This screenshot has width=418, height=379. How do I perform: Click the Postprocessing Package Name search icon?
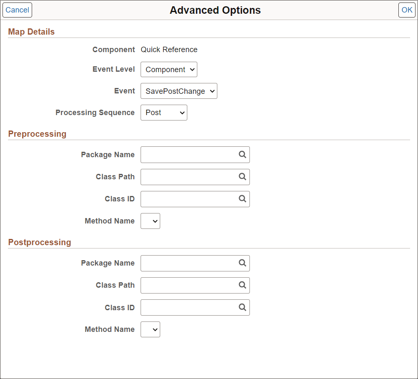point(242,263)
